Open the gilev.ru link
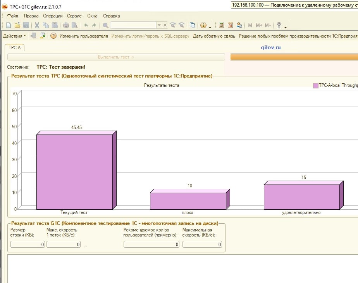The height and width of the screenshot is (283, 358). tap(271, 48)
